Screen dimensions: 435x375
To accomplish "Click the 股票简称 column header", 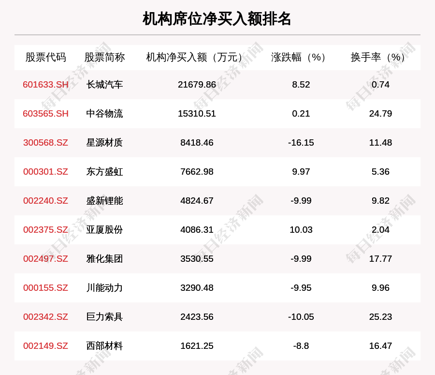I will point(104,57).
